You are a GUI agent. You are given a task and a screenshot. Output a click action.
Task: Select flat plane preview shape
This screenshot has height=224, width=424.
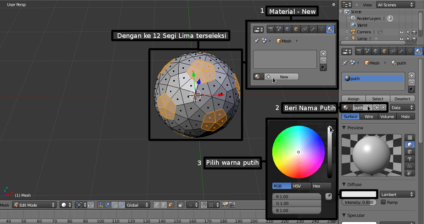[410, 138]
